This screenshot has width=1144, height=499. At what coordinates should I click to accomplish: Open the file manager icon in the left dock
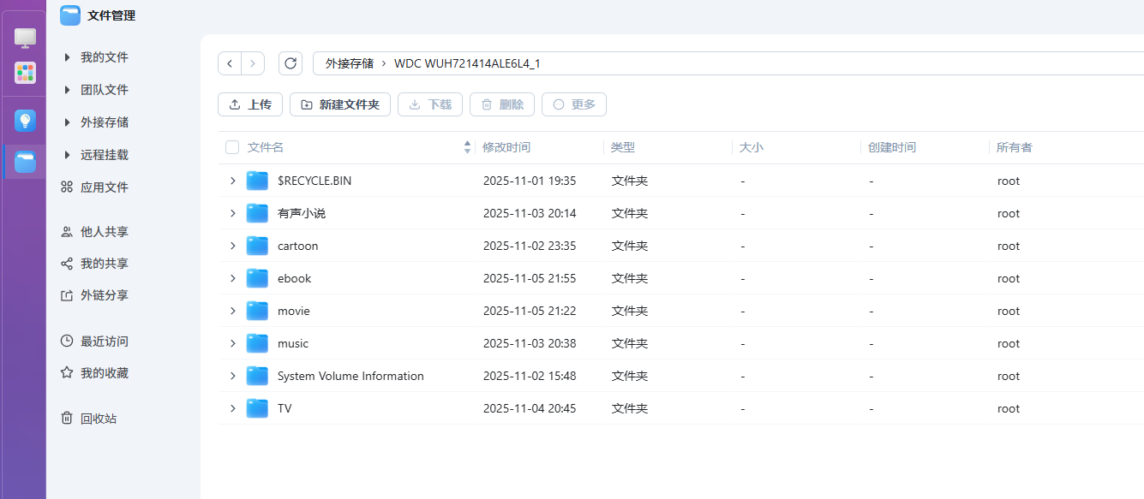point(25,161)
